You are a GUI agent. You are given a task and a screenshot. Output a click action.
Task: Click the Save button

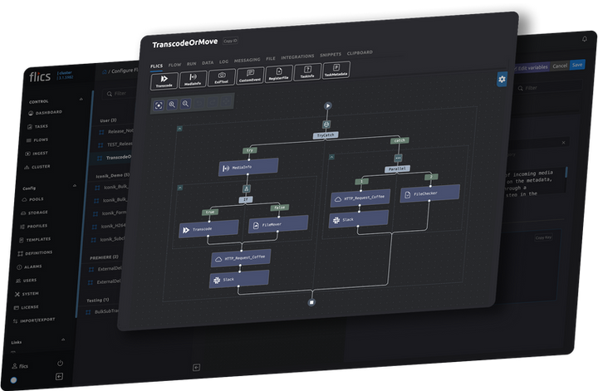(x=577, y=65)
